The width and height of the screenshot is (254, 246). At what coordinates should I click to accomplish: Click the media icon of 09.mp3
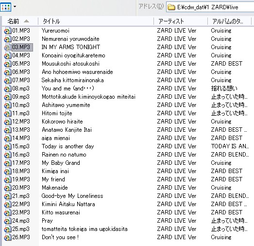7,97
